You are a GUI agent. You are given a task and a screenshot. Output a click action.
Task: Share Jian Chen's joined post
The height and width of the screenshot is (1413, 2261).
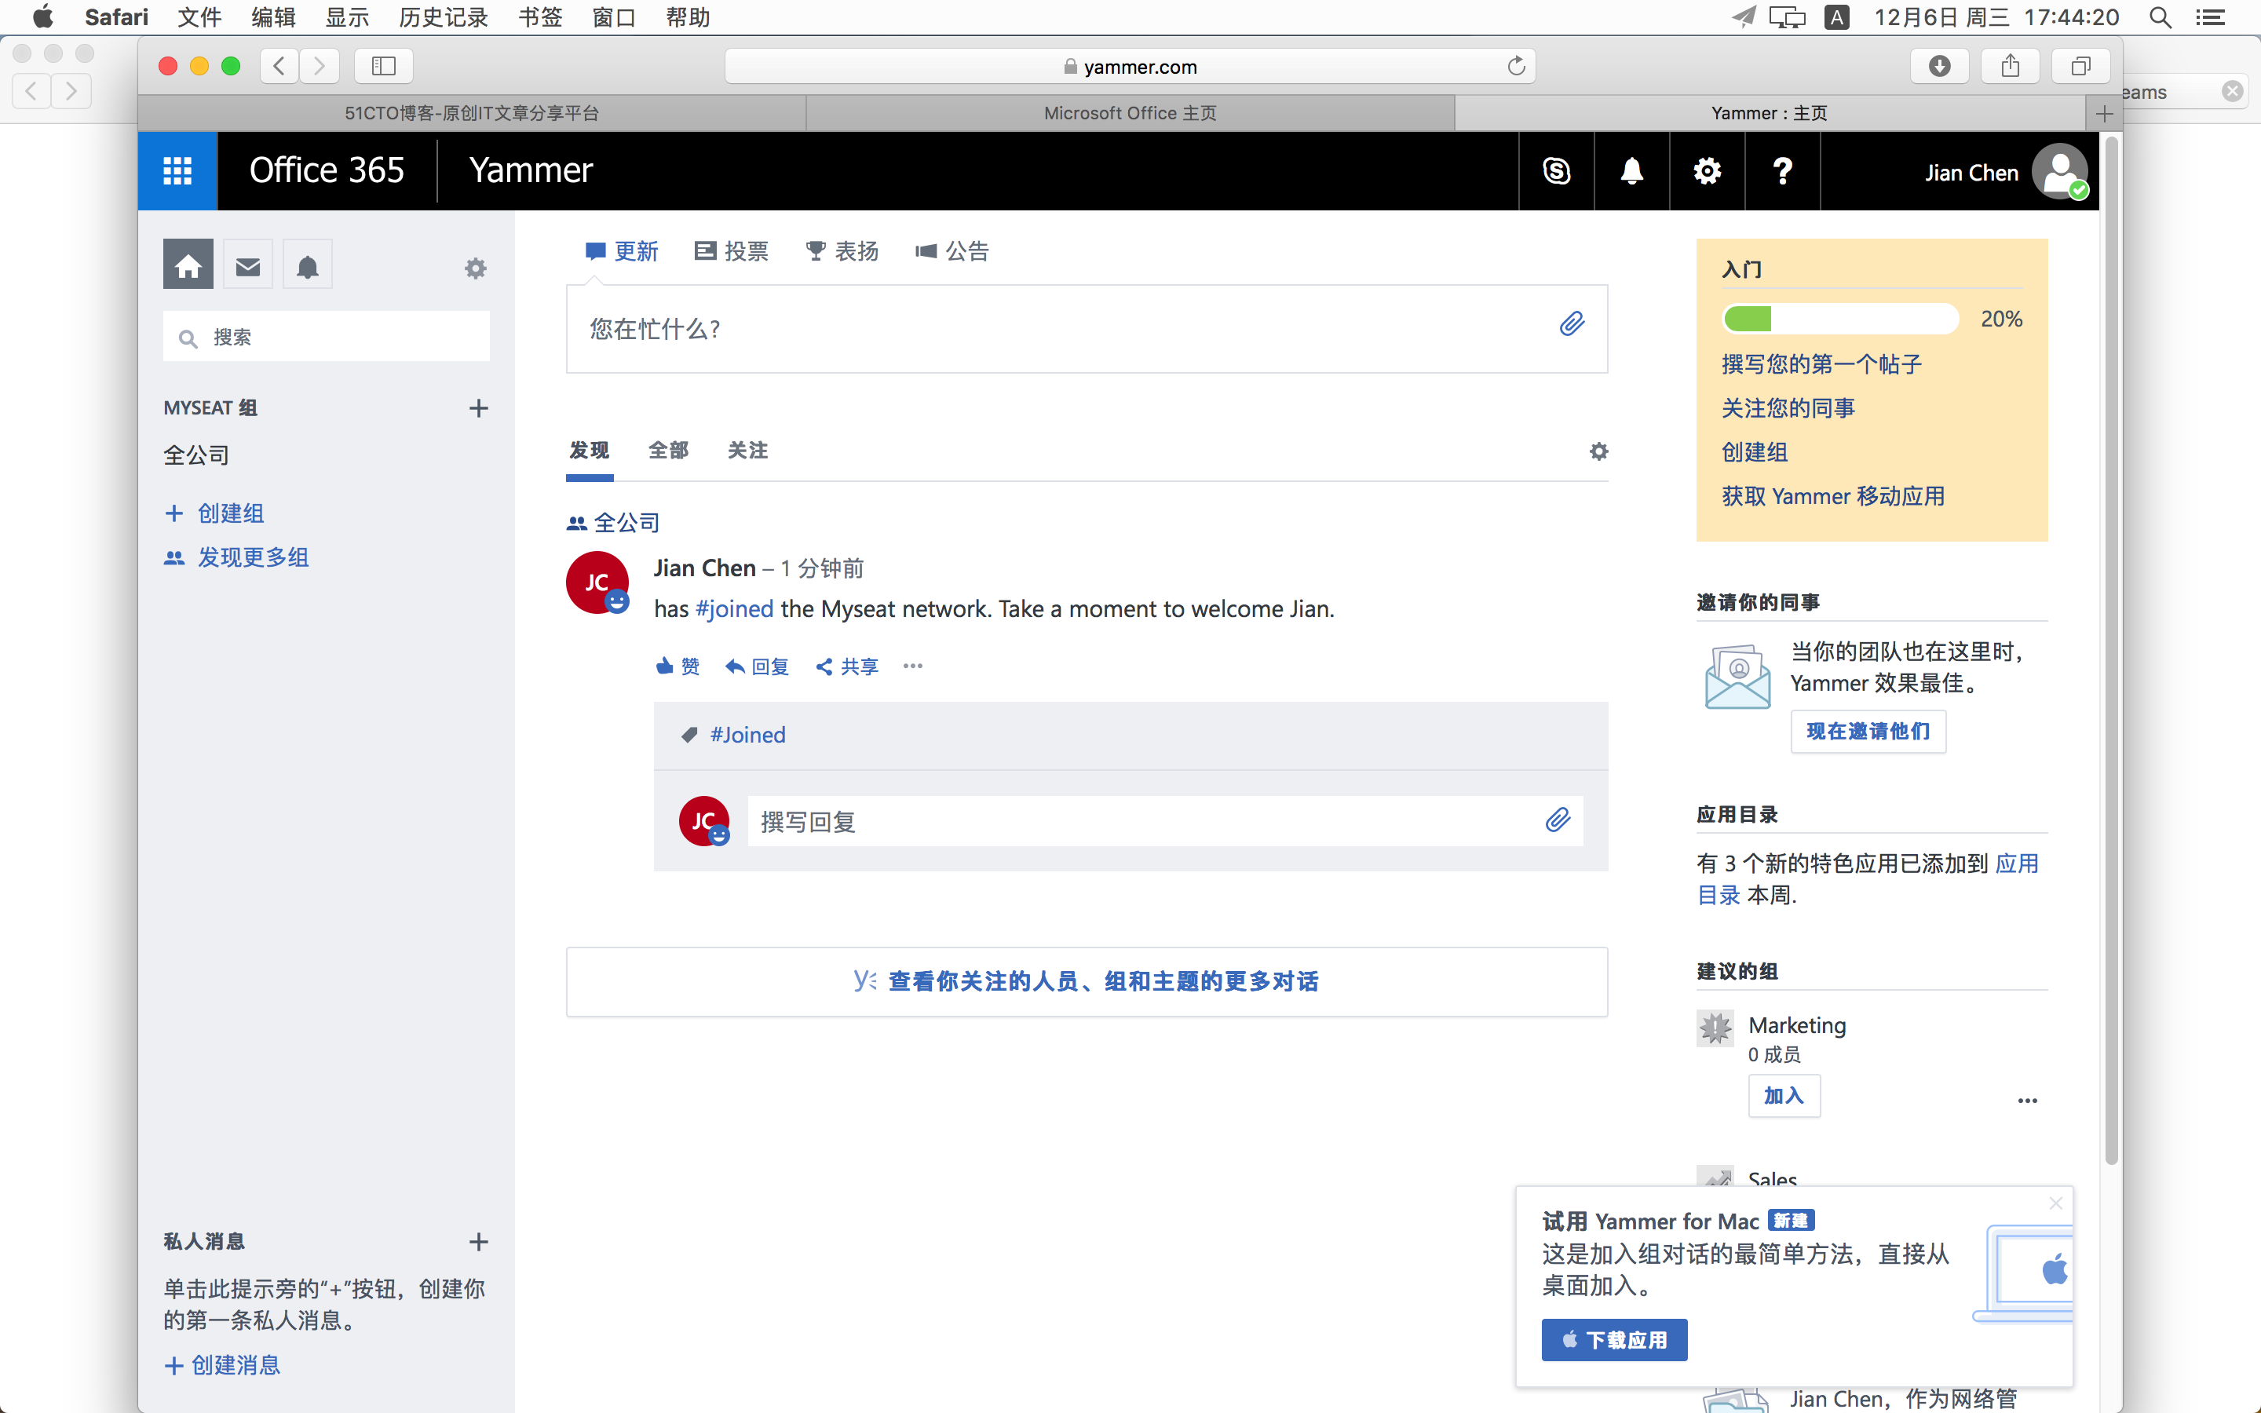(x=846, y=666)
